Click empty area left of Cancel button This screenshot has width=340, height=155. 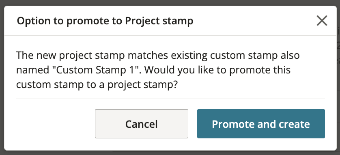(55, 124)
